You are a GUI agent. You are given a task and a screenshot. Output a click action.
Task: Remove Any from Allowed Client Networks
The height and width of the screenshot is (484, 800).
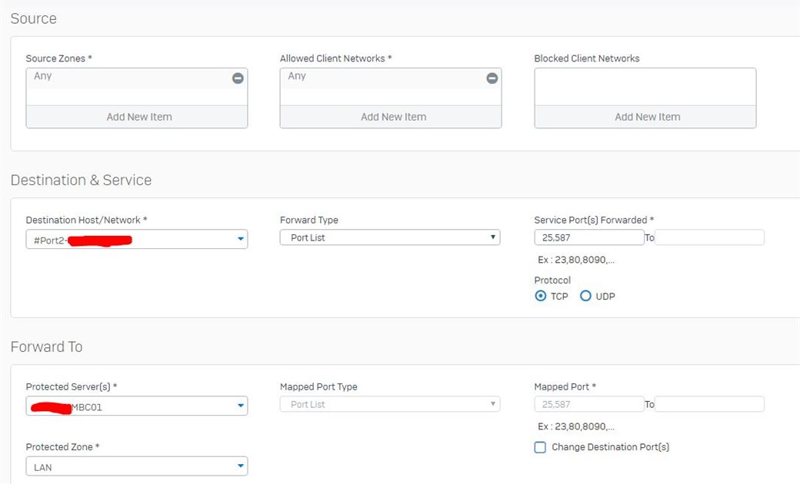(x=492, y=78)
